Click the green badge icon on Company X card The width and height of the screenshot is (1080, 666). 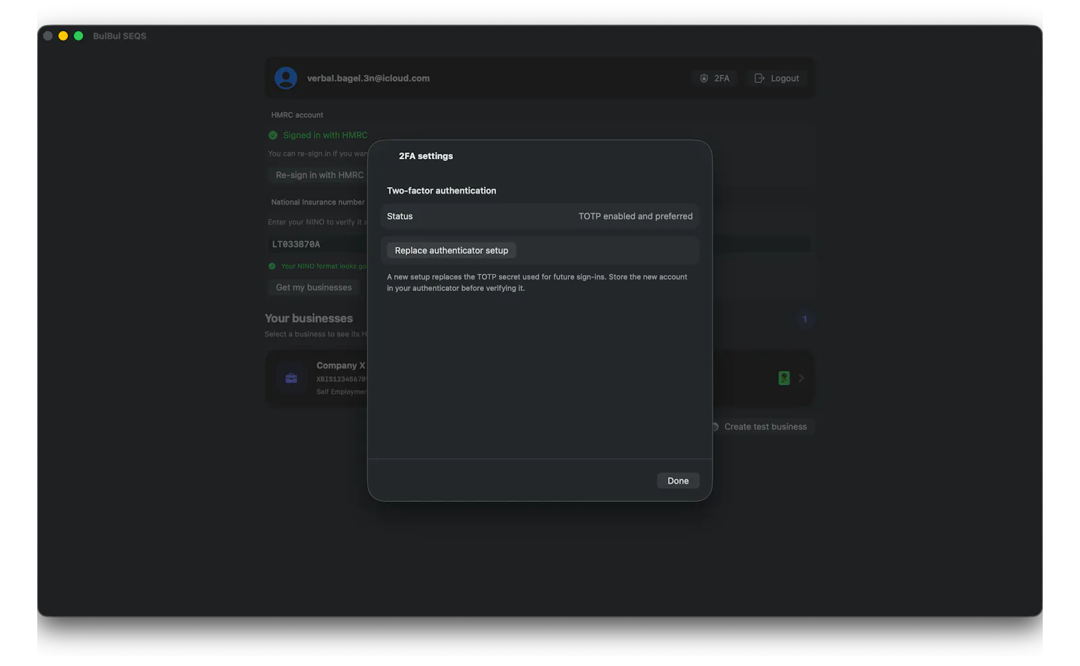click(x=784, y=378)
